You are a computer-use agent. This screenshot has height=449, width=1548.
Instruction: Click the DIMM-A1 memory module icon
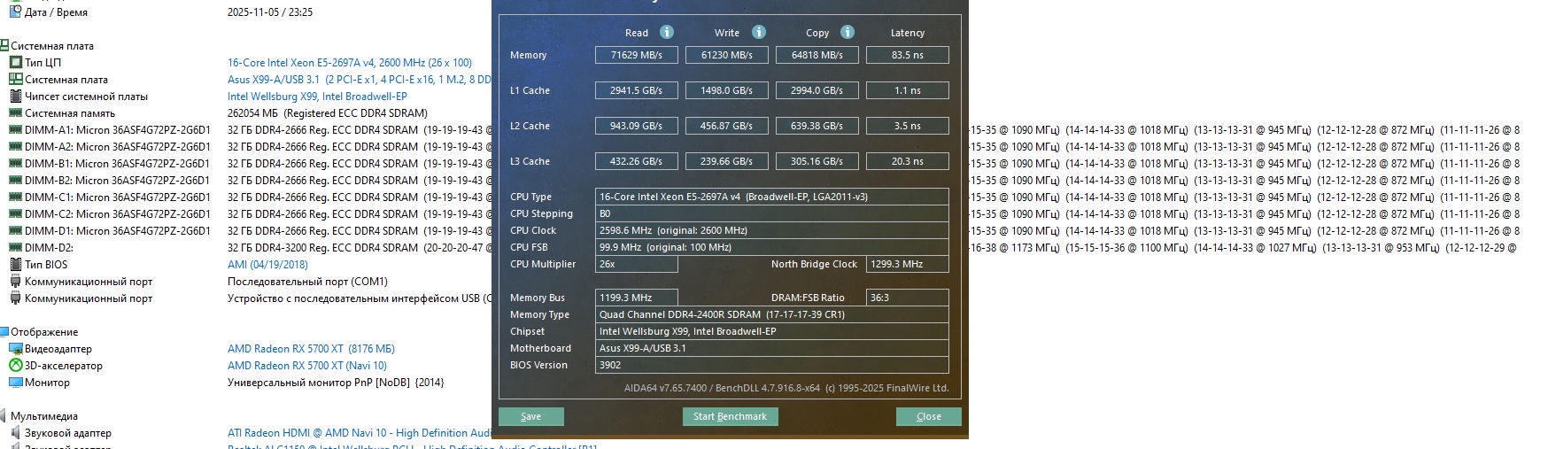pyautogui.click(x=15, y=129)
